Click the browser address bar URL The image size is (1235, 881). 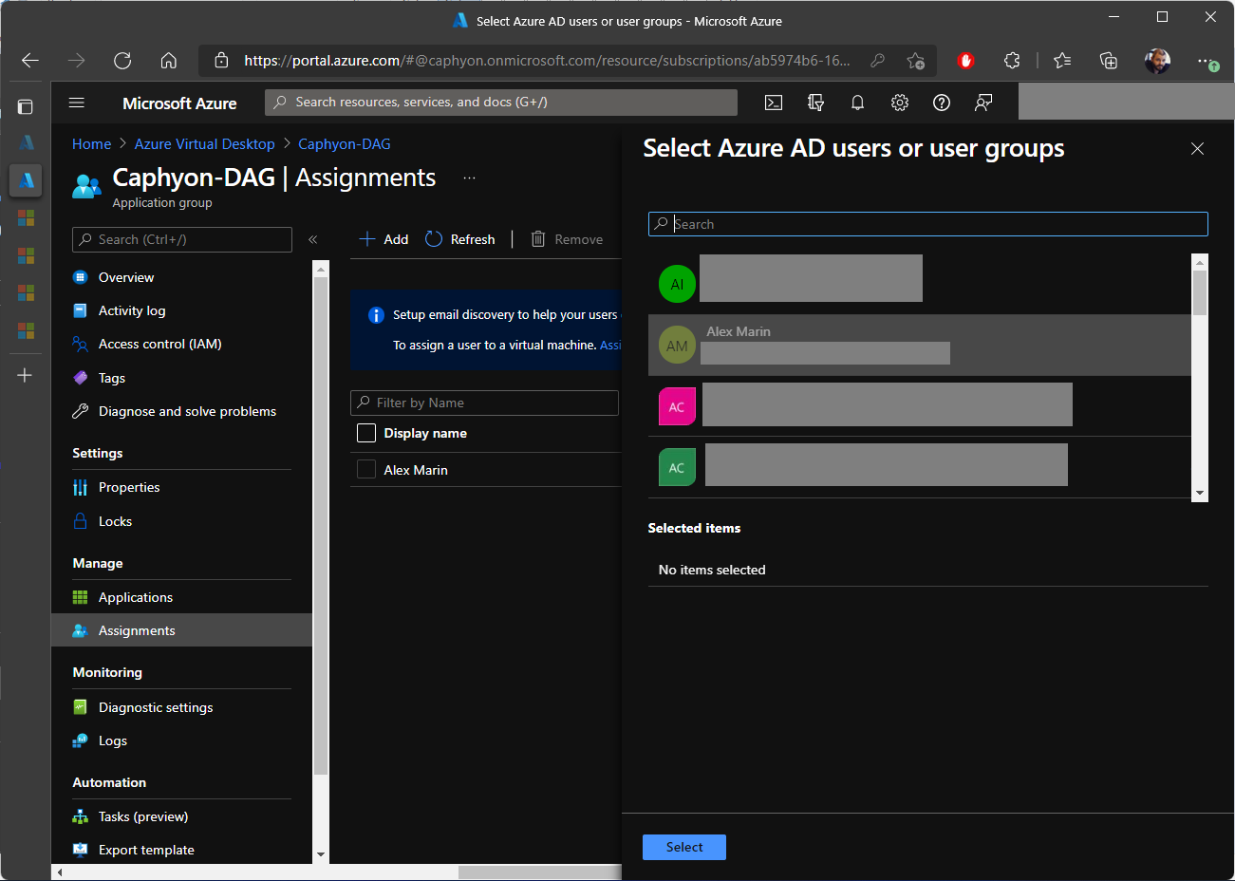(547, 61)
